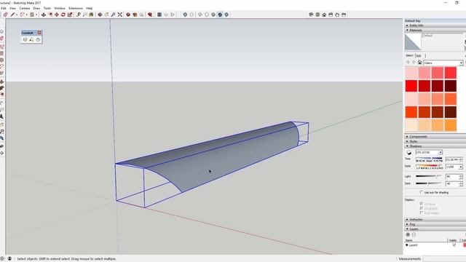The height and width of the screenshot is (262, 466).
Task: Click materials In Model home button
Action: tap(419, 63)
